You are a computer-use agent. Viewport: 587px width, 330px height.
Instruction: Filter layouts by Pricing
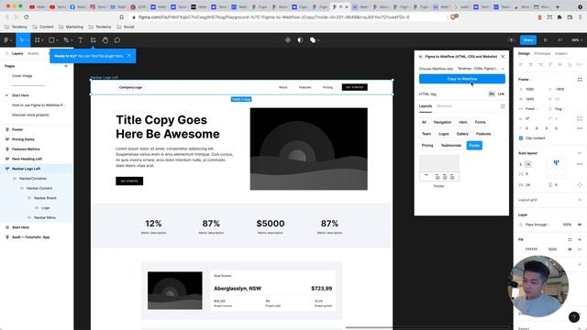(x=427, y=146)
